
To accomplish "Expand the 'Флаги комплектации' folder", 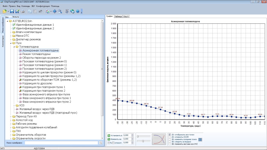I will point(11,32).
